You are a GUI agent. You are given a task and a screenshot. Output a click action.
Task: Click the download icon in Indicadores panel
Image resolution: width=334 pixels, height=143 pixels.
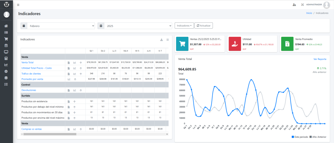tap(161, 40)
